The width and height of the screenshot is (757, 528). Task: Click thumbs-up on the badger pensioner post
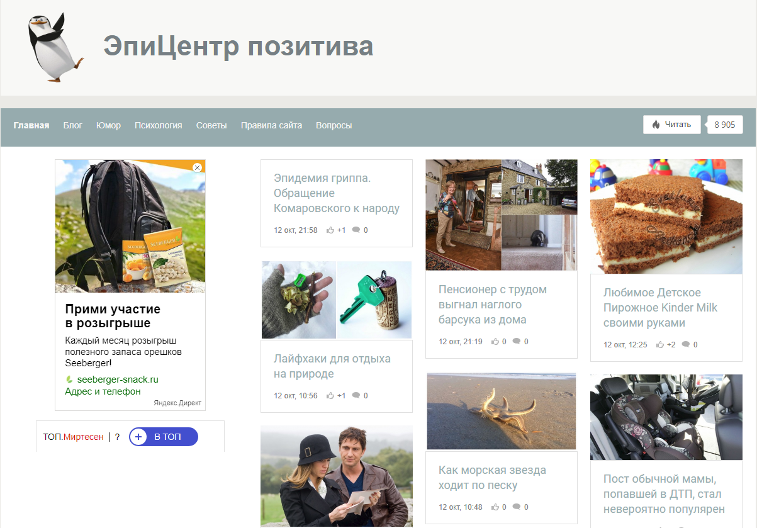click(495, 342)
